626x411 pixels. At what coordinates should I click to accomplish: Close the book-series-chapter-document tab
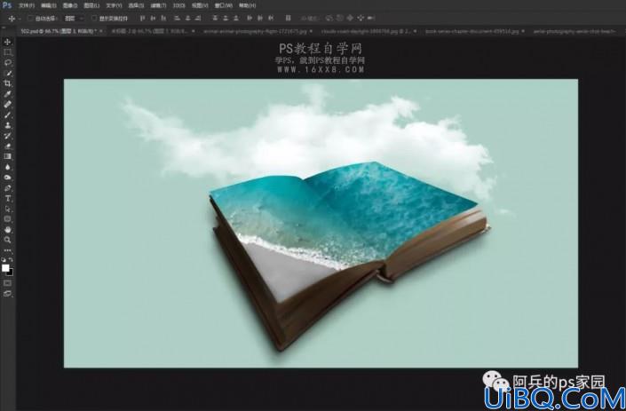pyautogui.click(x=523, y=31)
